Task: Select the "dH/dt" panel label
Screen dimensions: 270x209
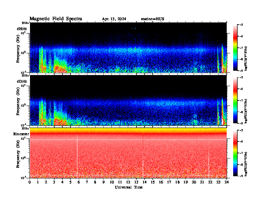Action: coord(22,29)
